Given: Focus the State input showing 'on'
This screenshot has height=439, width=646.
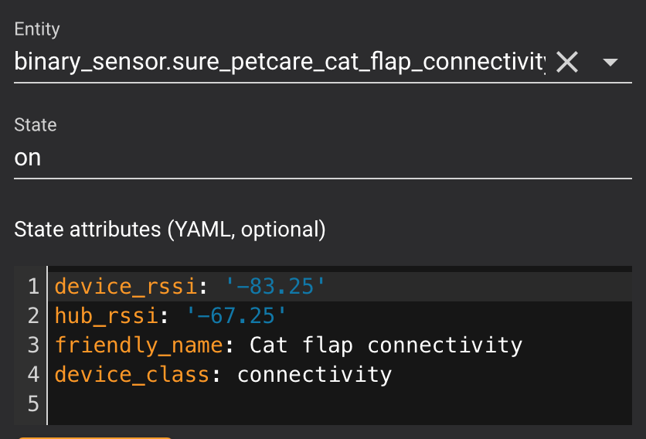Looking at the screenshot, I should coord(309,158).
